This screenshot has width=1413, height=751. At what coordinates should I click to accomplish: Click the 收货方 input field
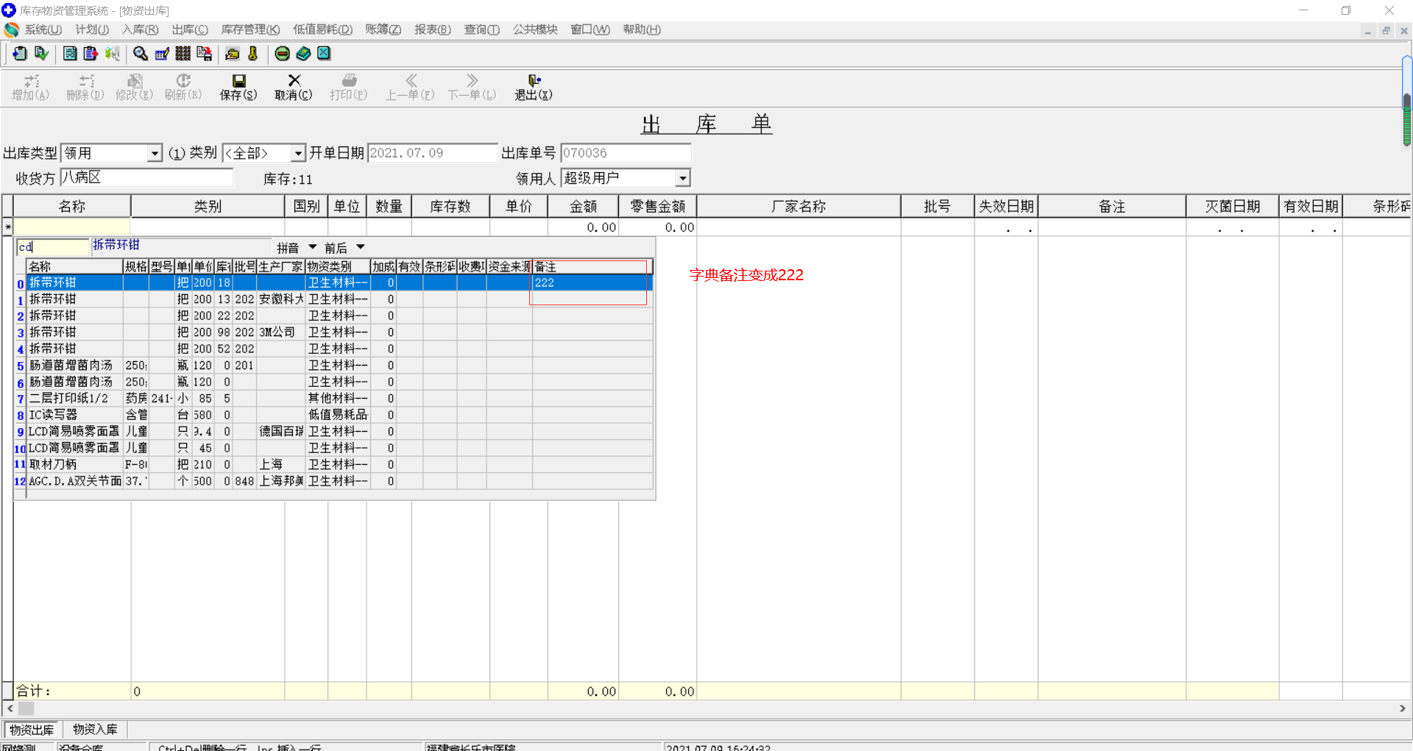coord(146,177)
